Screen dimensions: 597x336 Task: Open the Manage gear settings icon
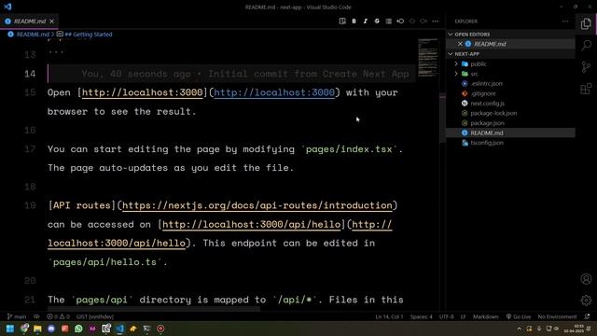[586, 301]
